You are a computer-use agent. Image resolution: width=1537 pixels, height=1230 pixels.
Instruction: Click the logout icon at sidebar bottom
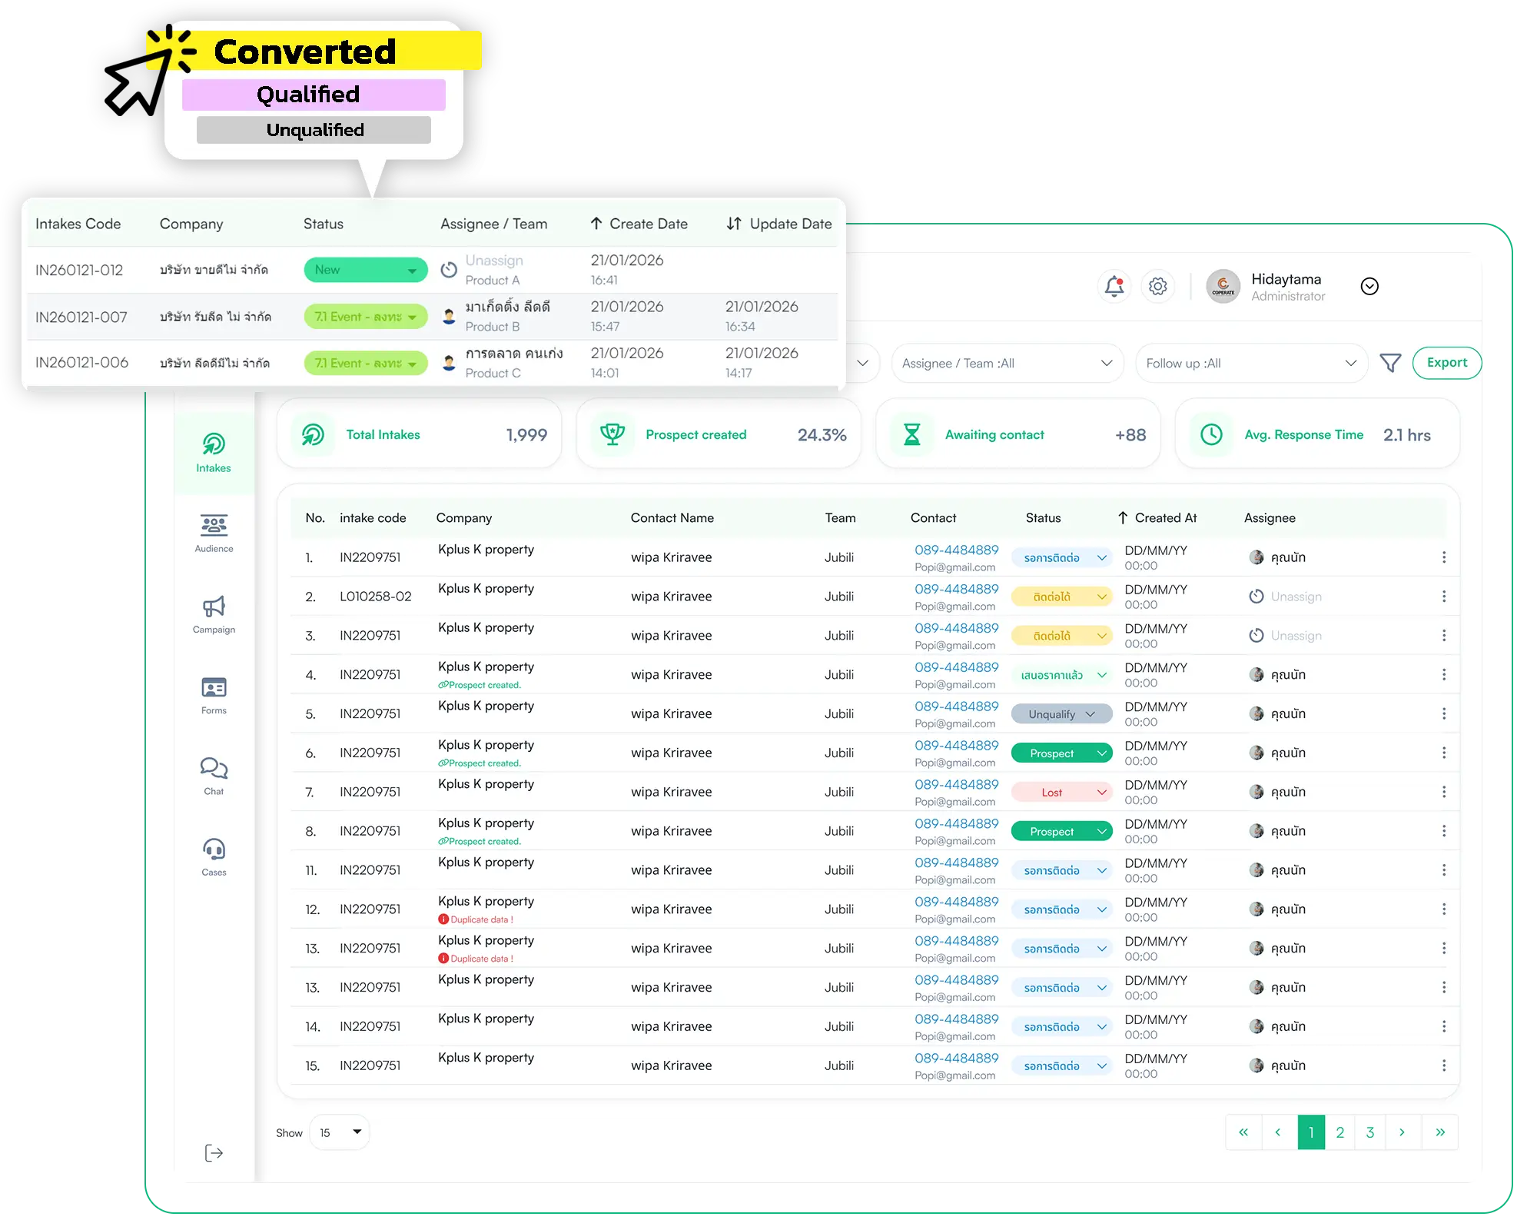coord(214,1152)
